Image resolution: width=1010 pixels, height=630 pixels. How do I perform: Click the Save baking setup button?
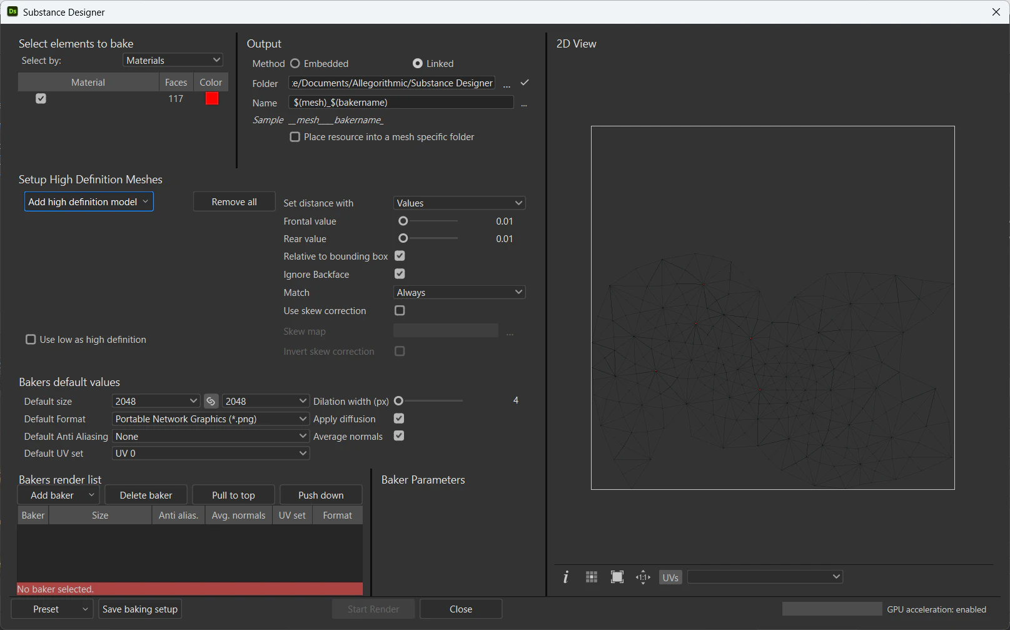[140, 609]
